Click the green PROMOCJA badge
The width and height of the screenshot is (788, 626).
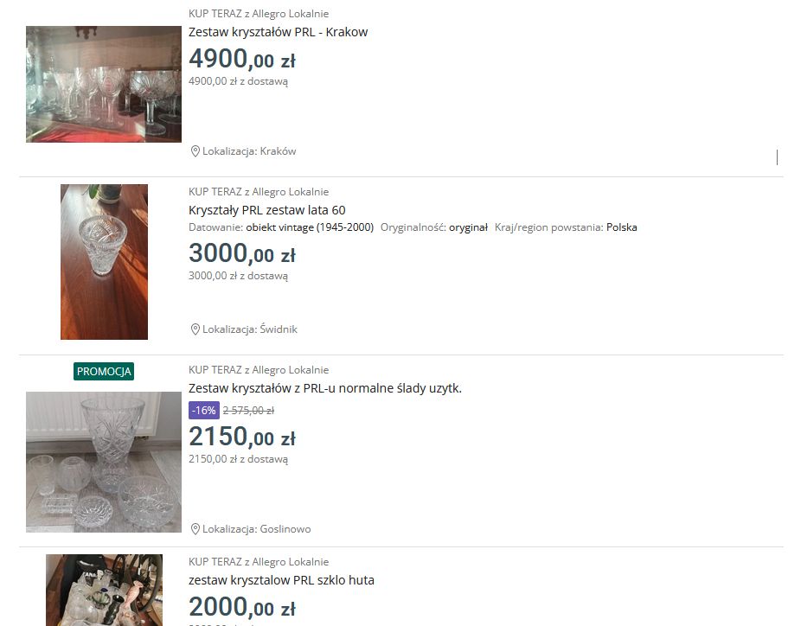[104, 372]
